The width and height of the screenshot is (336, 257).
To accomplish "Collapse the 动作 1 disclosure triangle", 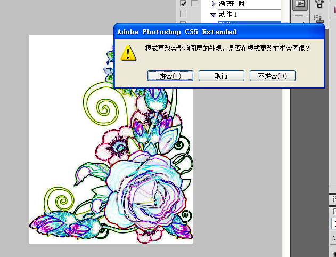I will coord(213,14).
